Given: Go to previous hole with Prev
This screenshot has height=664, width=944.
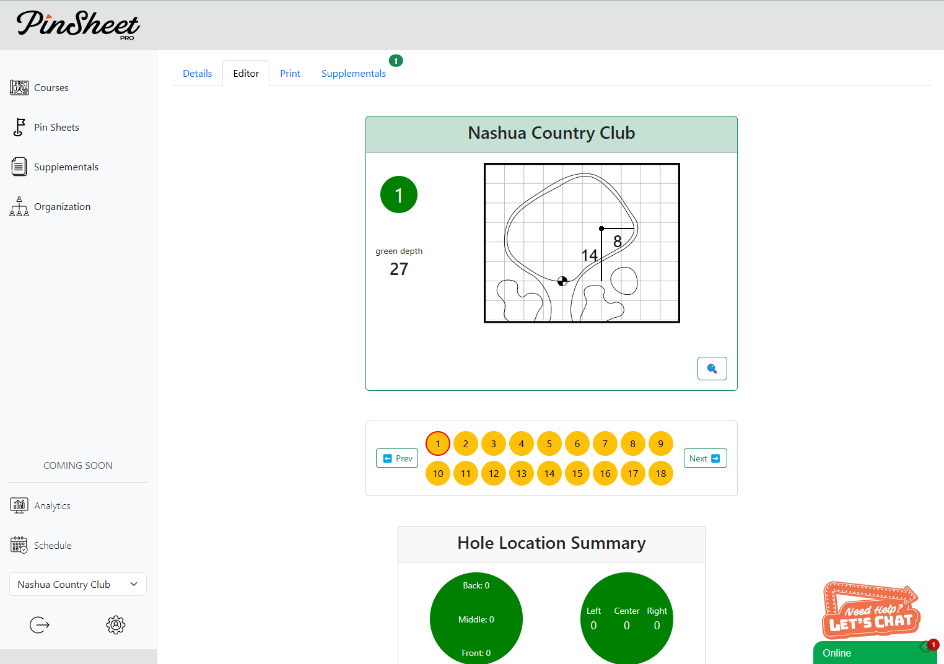Looking at the screenshot, I should (x=397, y=458).
